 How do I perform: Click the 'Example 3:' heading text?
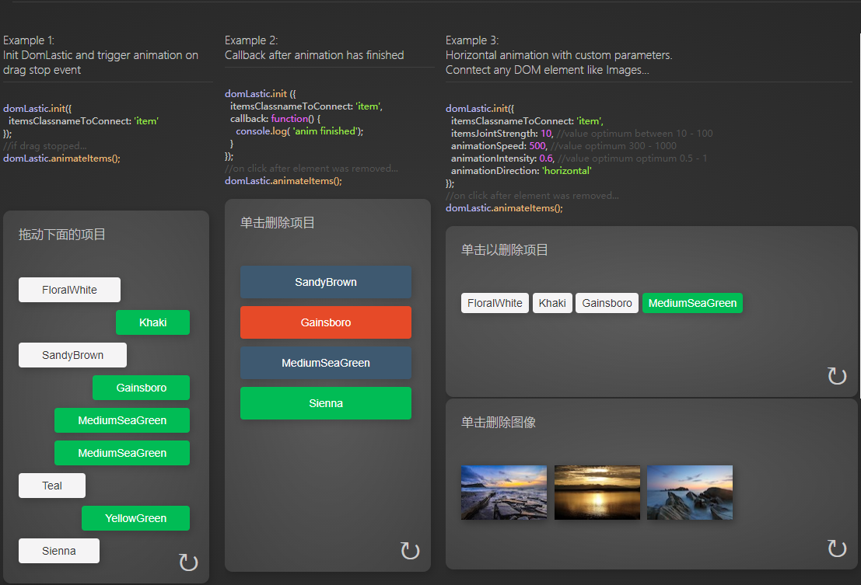(472, 40)
